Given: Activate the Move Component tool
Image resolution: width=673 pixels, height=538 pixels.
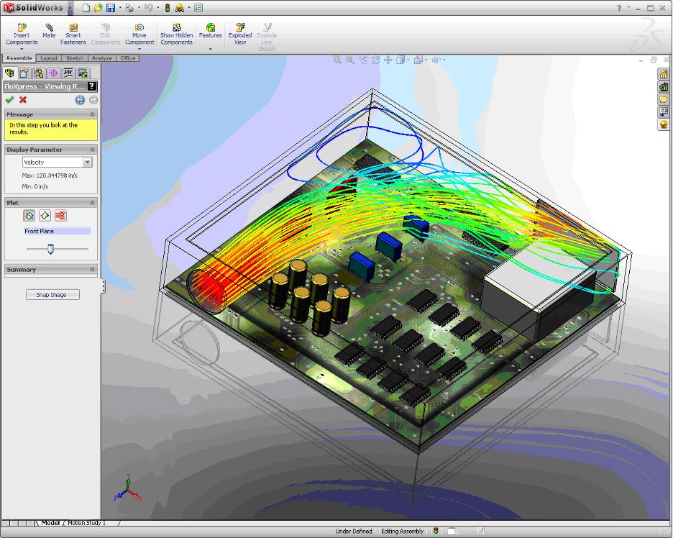Looking at the screenshot, I should [x=139, y=35].
